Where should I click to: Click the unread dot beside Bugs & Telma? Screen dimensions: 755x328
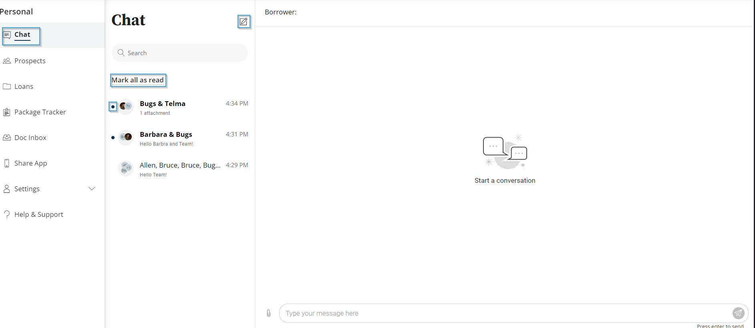click(113, 107)
